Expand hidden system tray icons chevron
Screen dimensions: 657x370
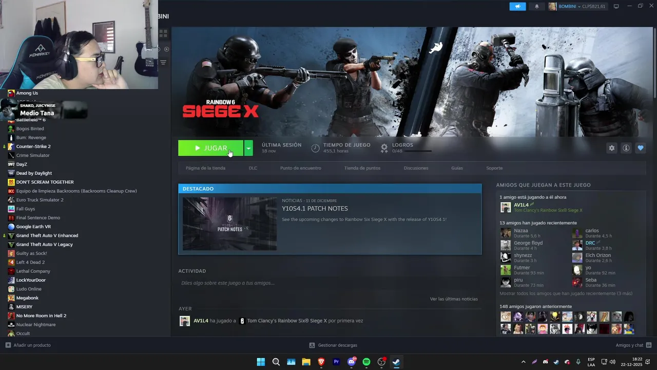pos(523,362)
